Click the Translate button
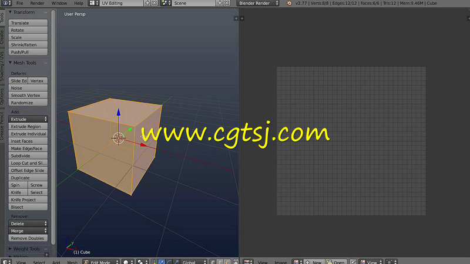 [28, 23]
